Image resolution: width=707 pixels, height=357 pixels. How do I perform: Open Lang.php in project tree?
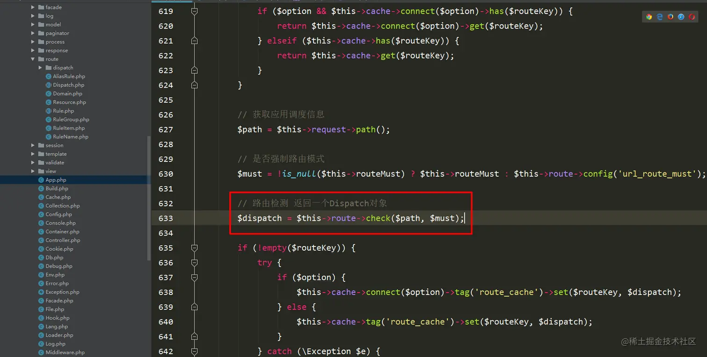point(57,327)
